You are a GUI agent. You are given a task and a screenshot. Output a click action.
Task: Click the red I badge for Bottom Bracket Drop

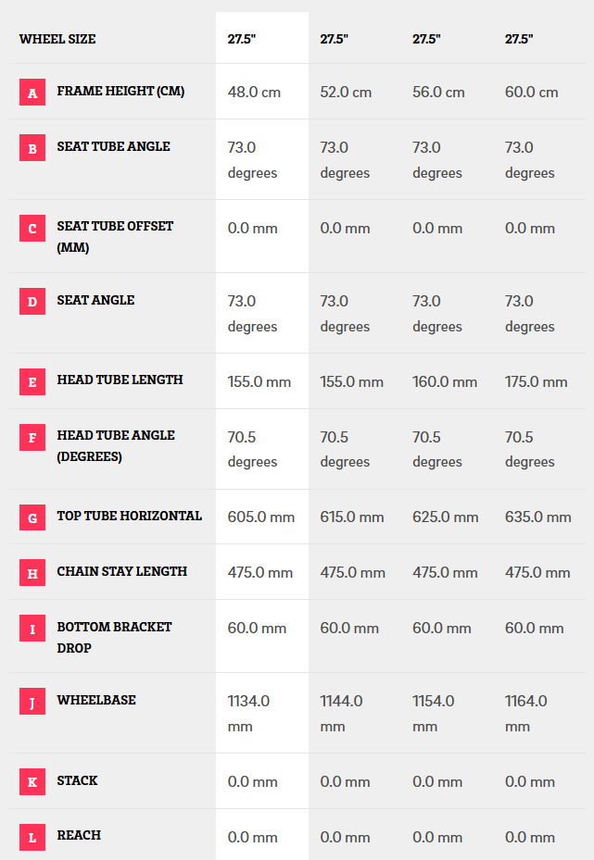tap(32, 629)
